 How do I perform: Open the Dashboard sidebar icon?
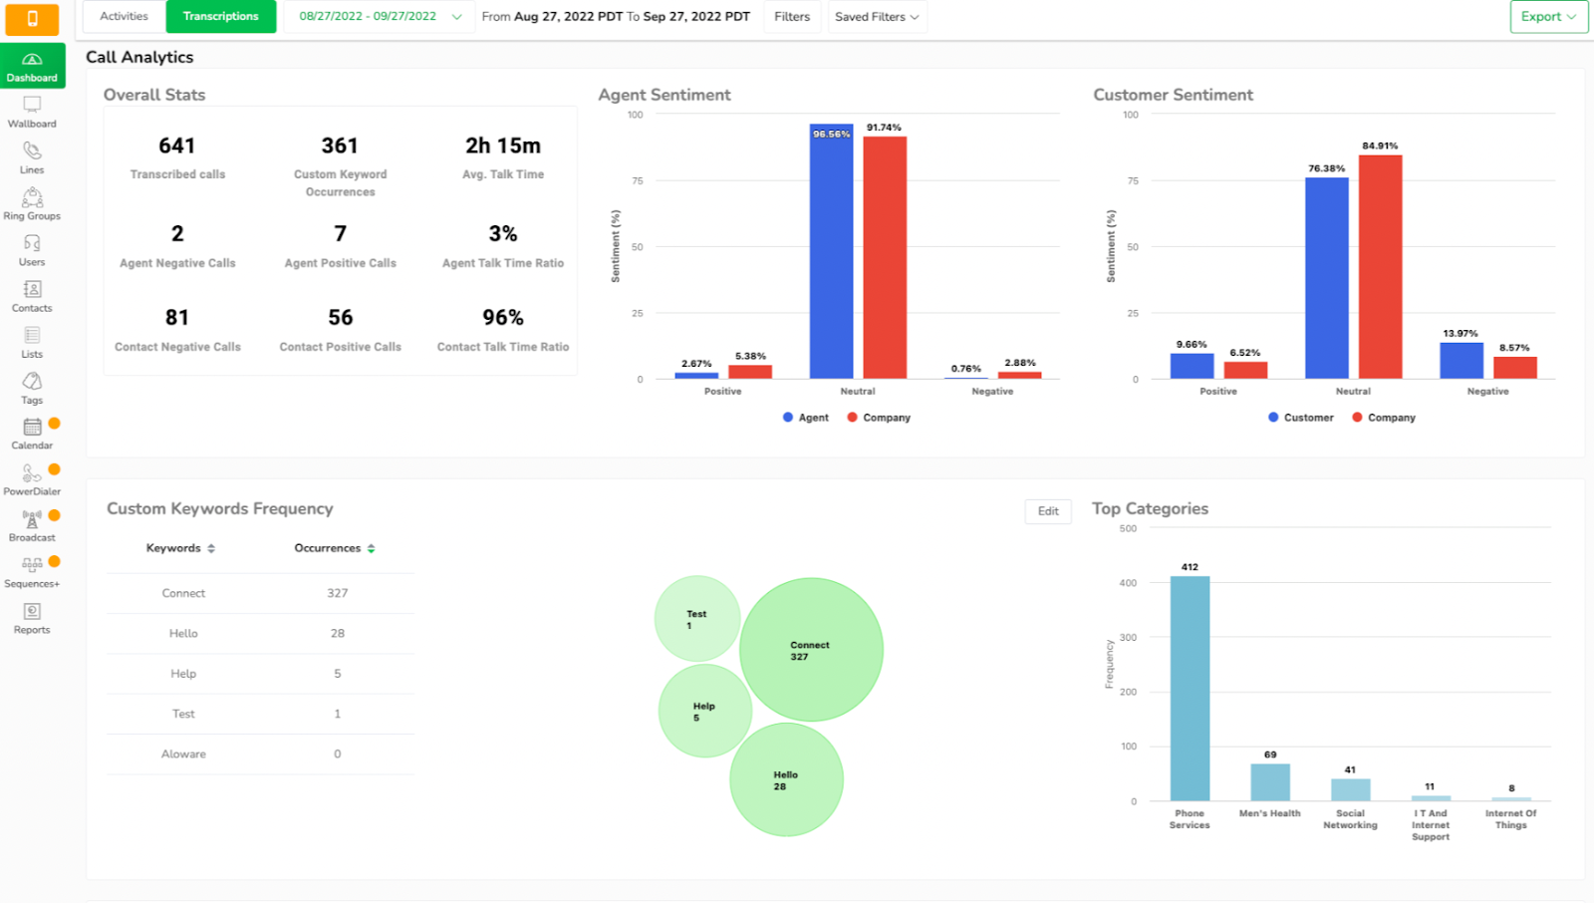[32, 66]
